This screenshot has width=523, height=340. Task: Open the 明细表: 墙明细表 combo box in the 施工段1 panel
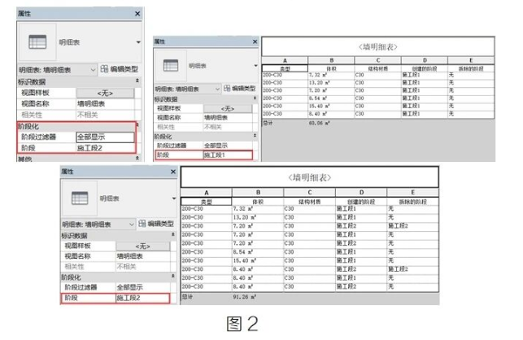(187, 89)
